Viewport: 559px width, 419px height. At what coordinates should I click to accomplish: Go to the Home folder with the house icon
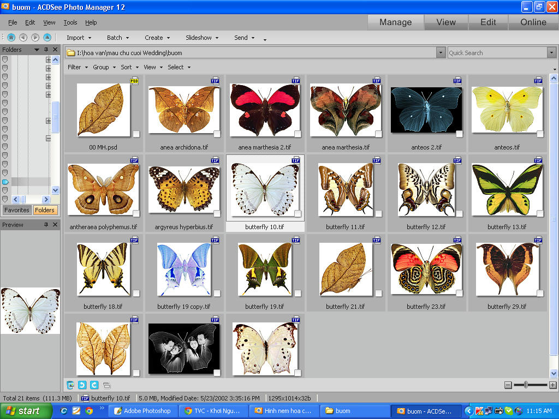tap(11, 37)
